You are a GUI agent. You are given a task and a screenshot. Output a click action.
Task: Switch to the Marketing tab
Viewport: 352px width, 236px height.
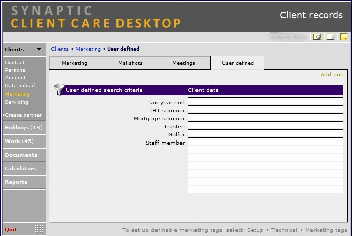[76, 63]
